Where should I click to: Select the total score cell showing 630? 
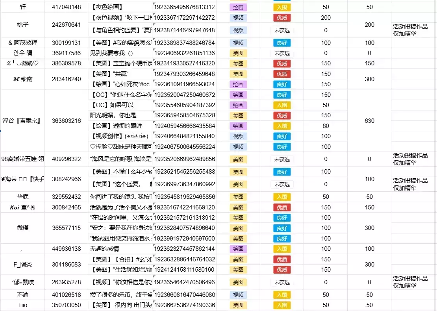pyautogui.click(x=369, y=121)
